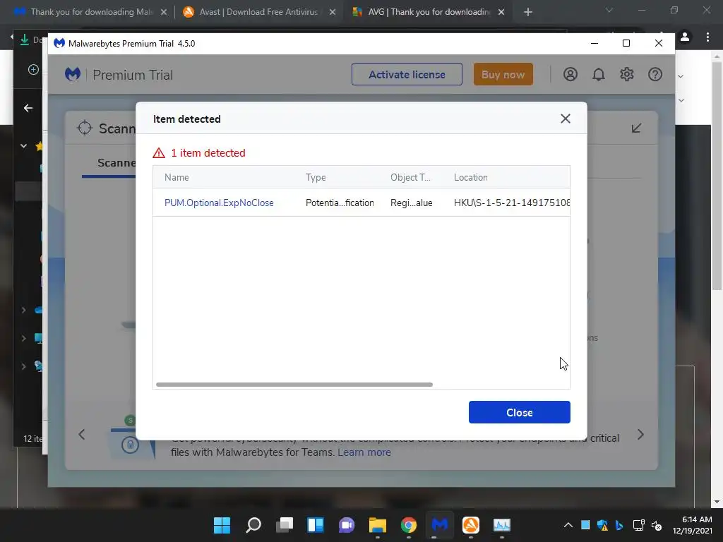Screen dimensions: 723x542
Task: Open Malwarebytes account icon
Action: point(570,74)
